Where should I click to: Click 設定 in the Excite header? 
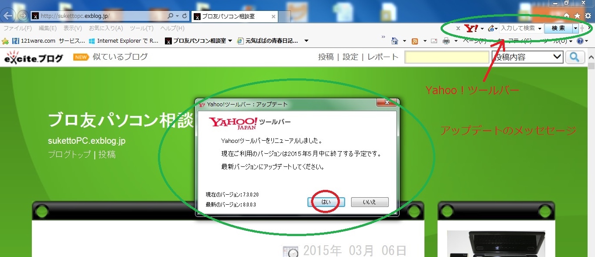click(350, 57)
